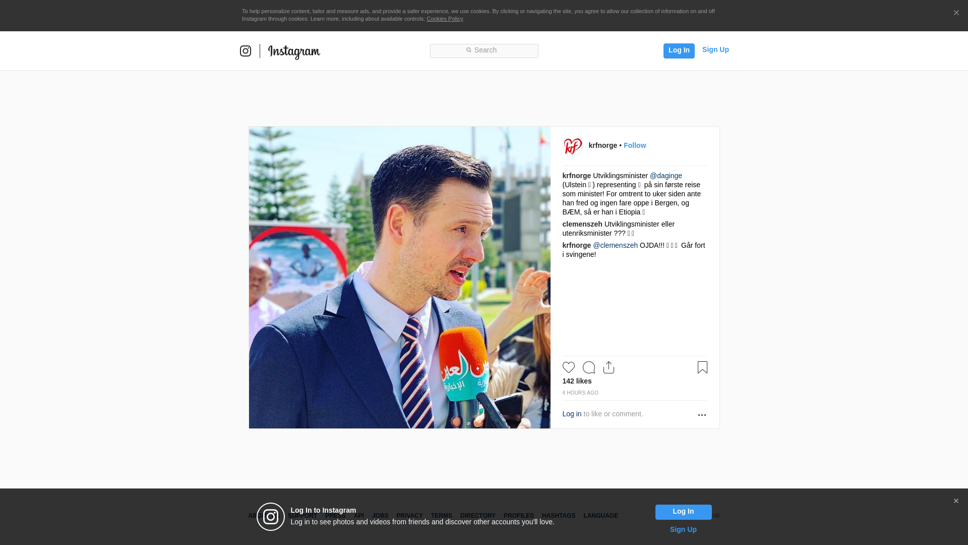Open the 4 HOURS AGO timestamp

[580, 393]
